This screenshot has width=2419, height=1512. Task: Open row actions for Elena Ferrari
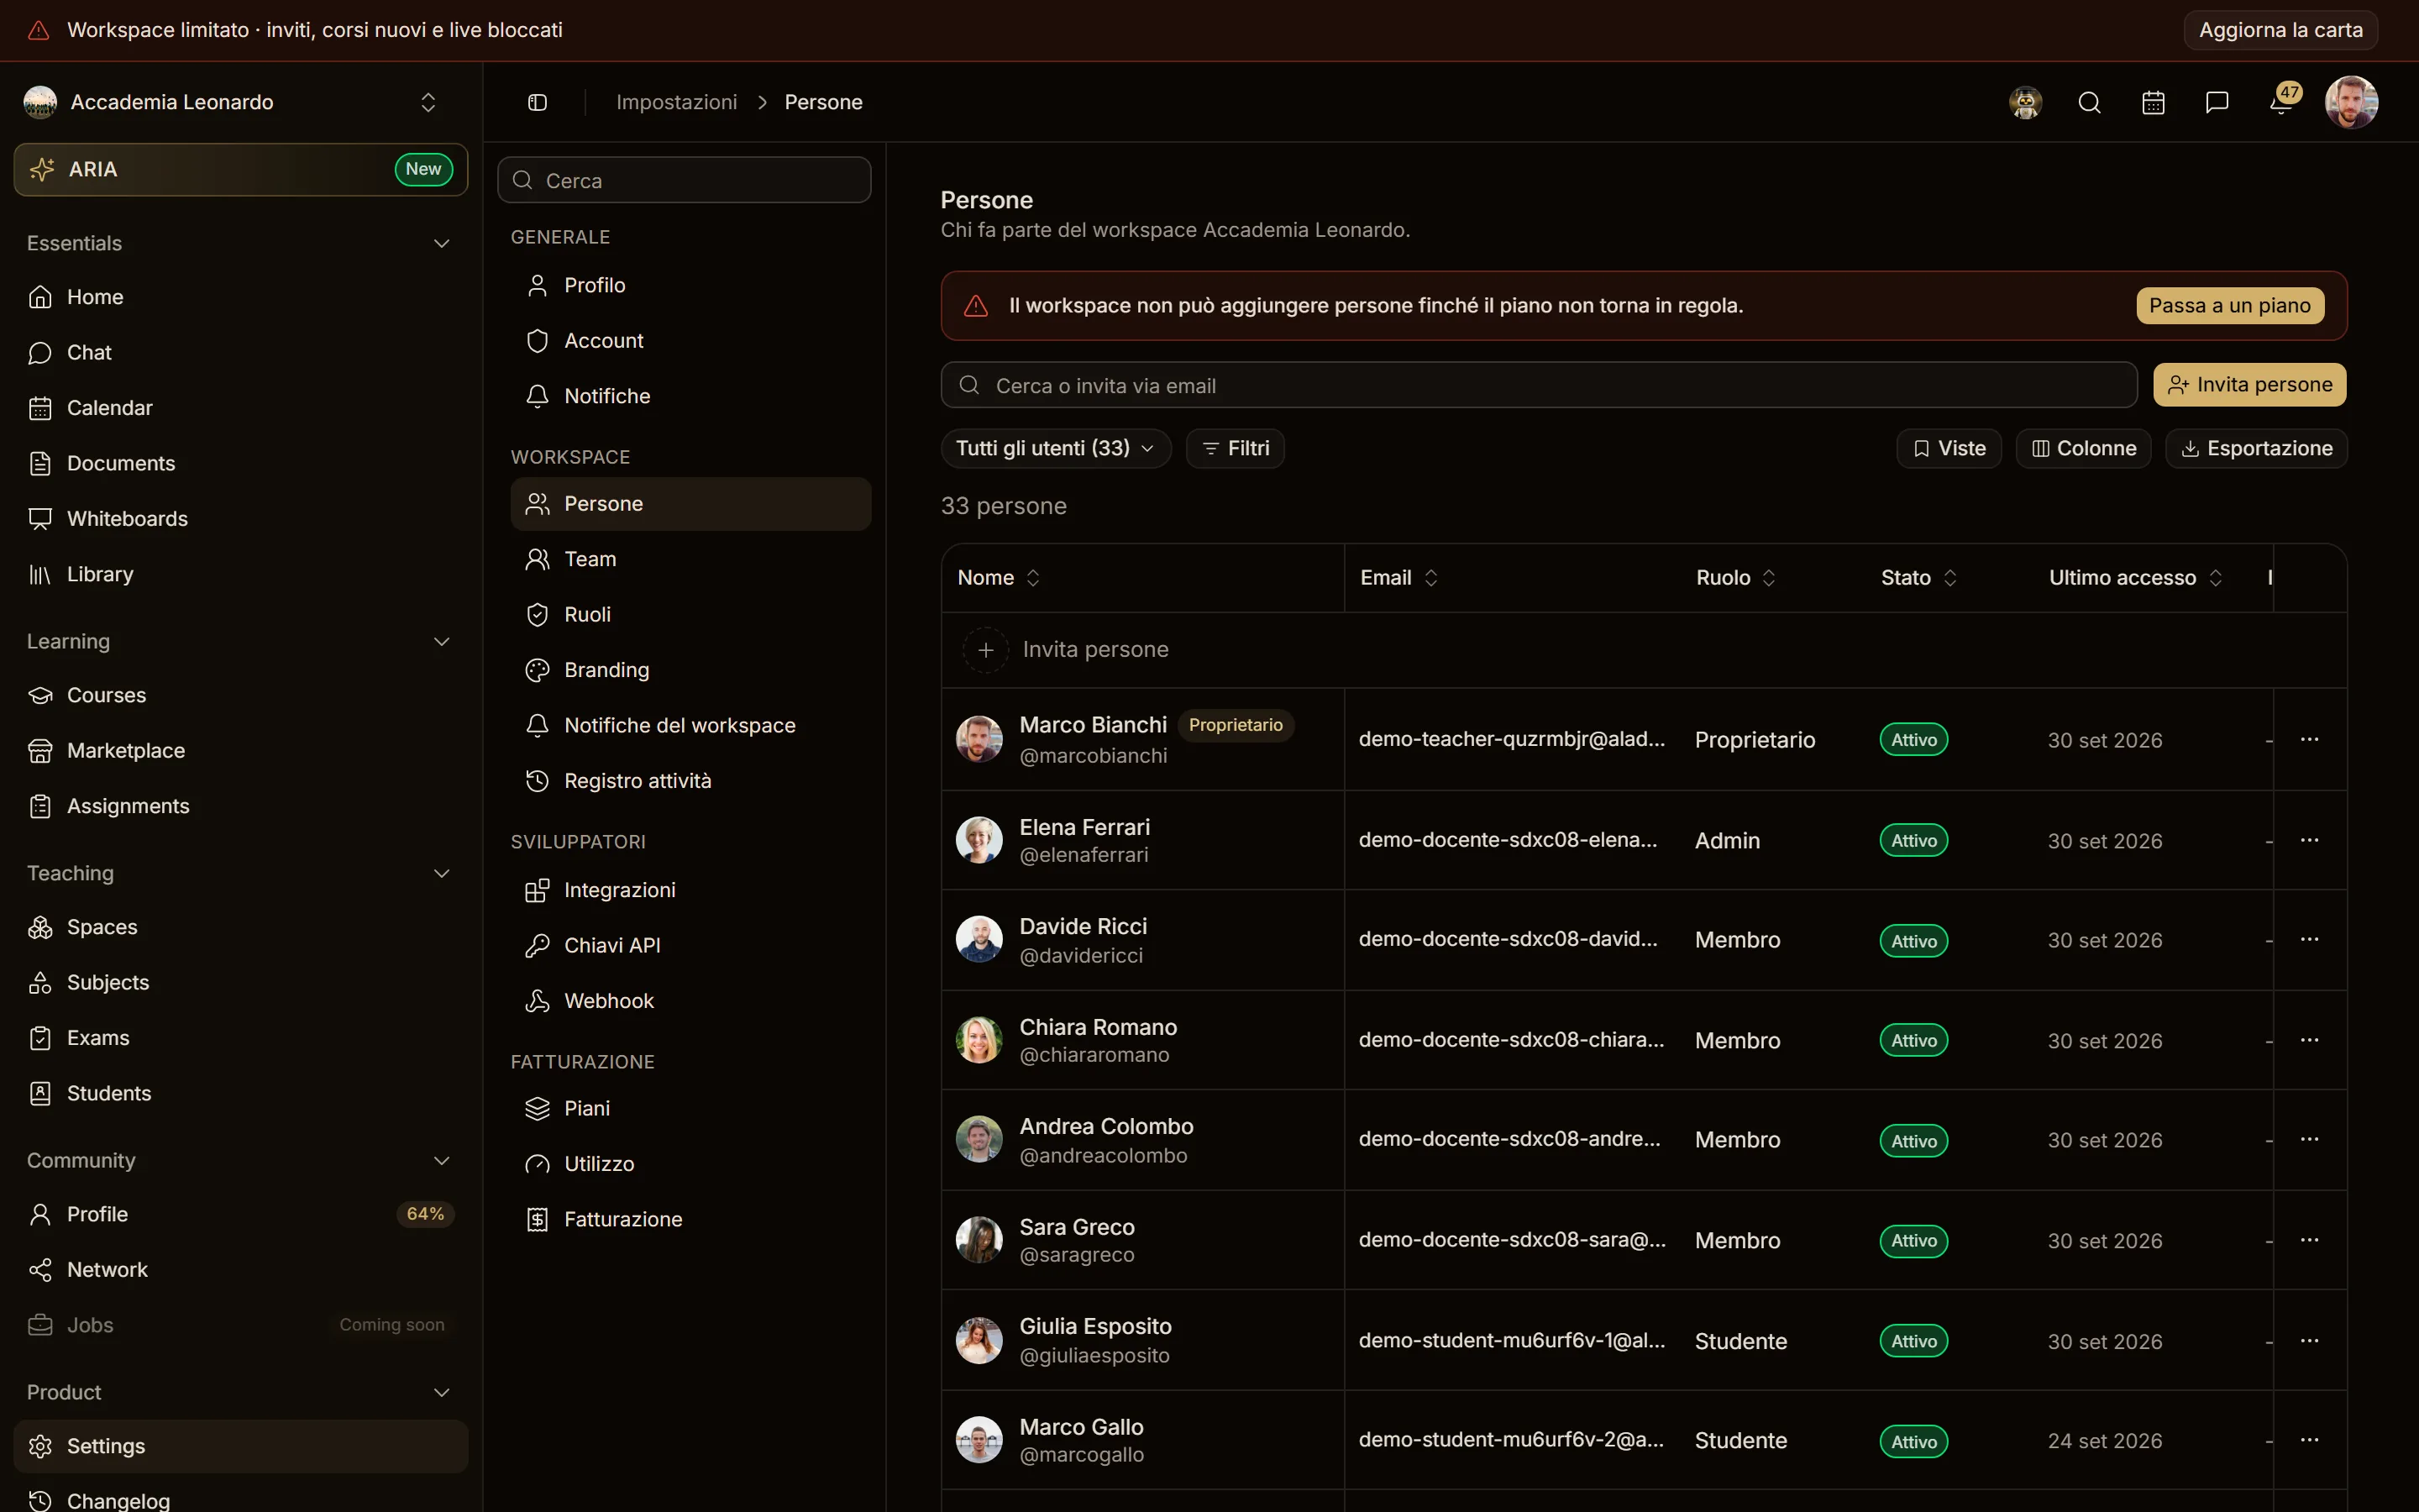(2309, 840)
